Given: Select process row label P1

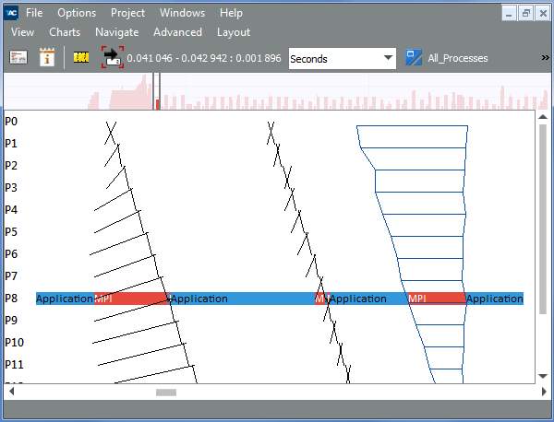Looking at the screenshot, I should (x=11, y=144).
